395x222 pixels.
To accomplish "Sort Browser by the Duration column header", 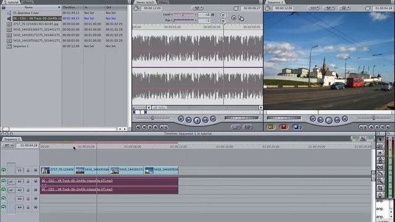I will point(73,7).
